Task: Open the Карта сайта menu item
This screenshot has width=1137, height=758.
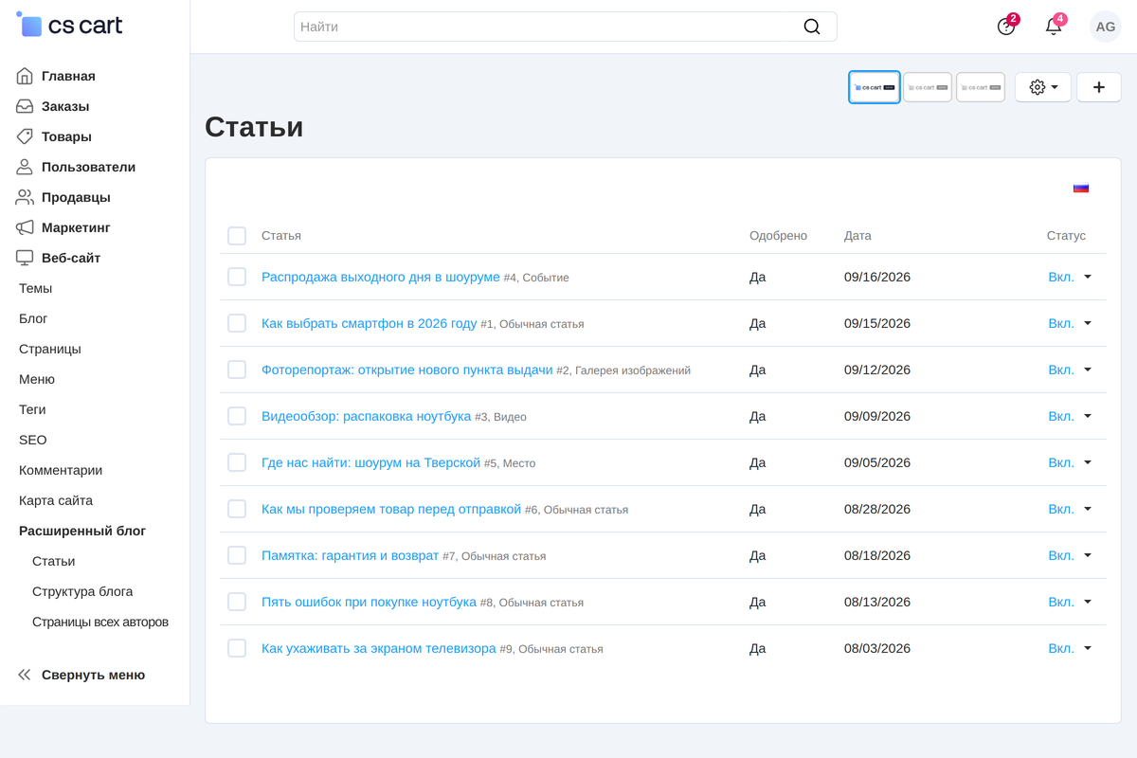Action: click(56, 500)
